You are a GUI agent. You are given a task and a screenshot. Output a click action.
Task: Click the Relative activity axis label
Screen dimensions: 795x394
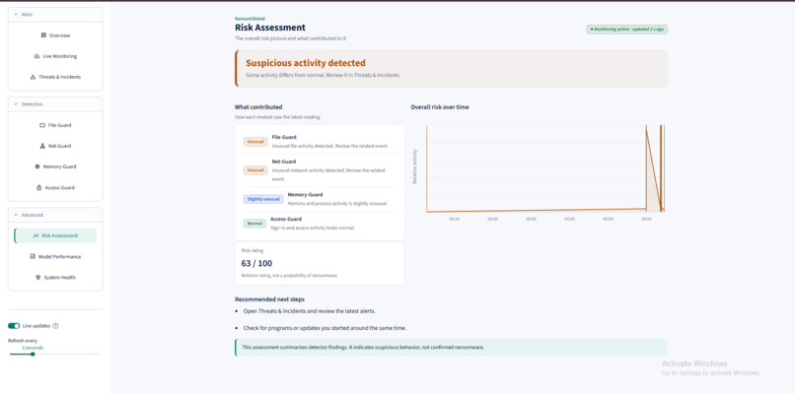[x=414, y=166]
